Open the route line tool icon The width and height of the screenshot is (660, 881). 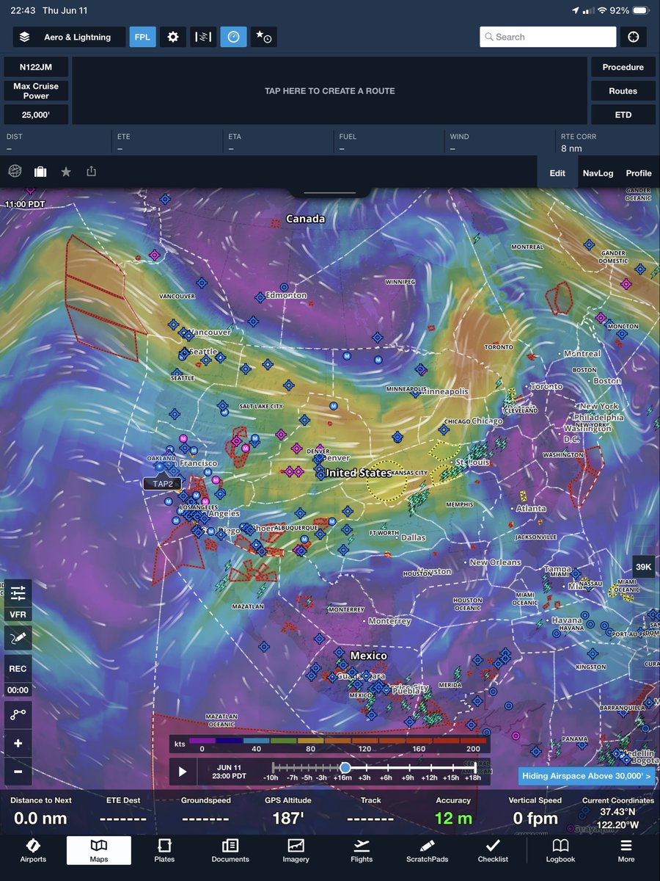pyautogui.click(x=18, y=714)
